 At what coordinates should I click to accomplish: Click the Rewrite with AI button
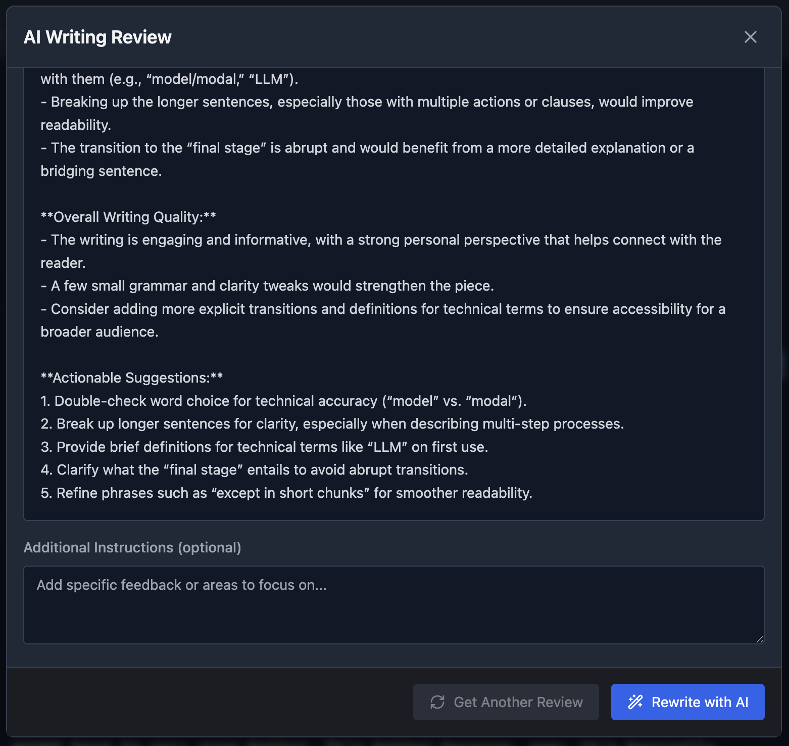pos(687,702)
